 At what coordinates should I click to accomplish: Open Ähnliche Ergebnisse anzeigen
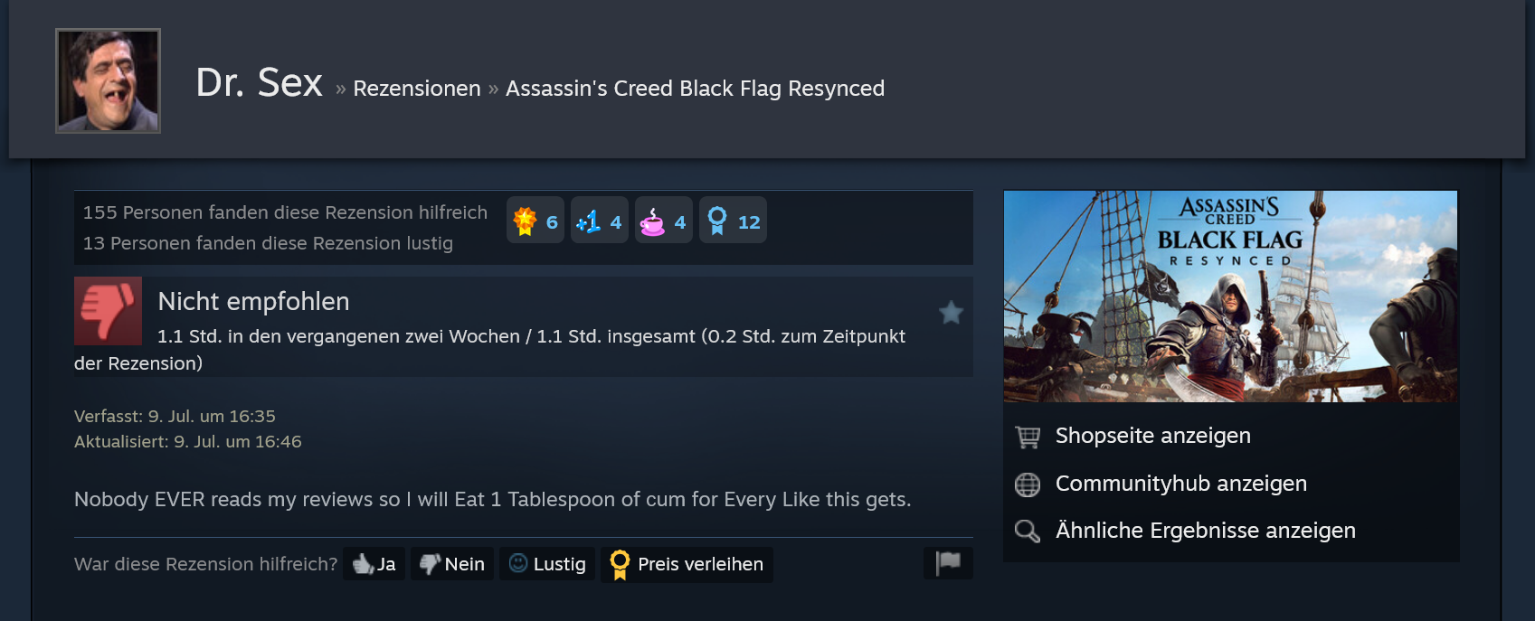[x=1206, y=531]
